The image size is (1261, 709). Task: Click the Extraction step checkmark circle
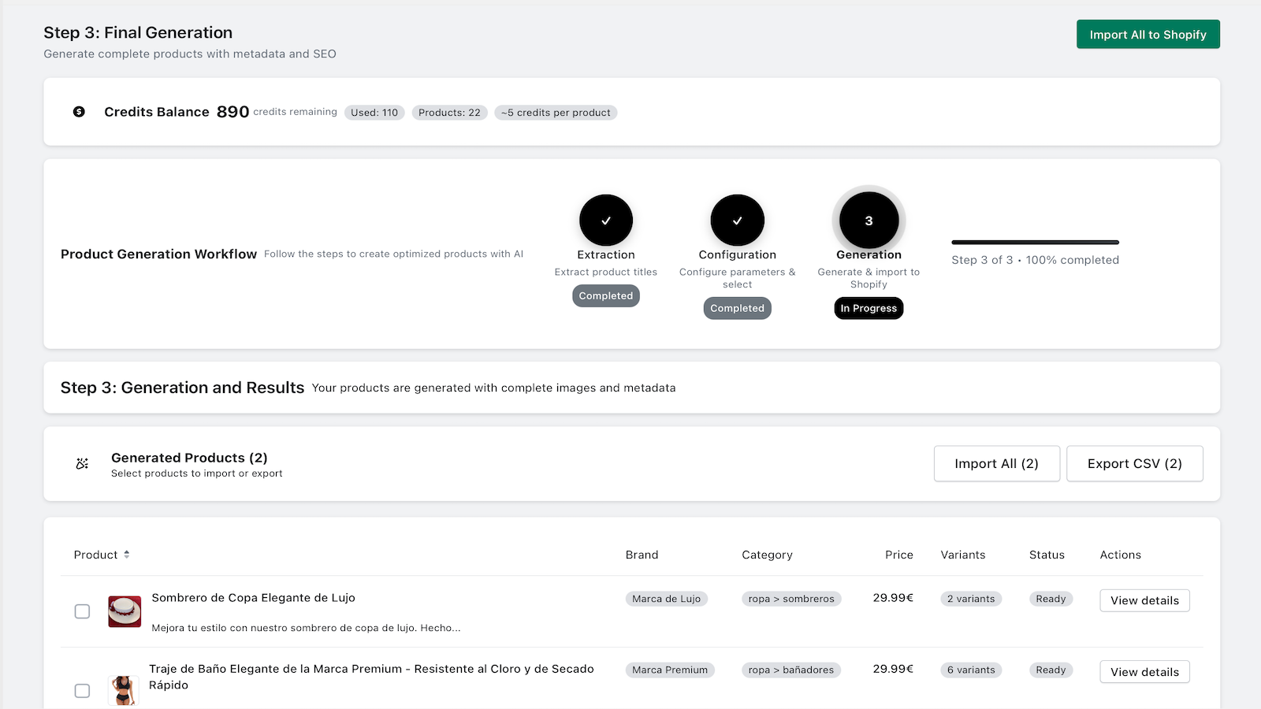point(605,221)
